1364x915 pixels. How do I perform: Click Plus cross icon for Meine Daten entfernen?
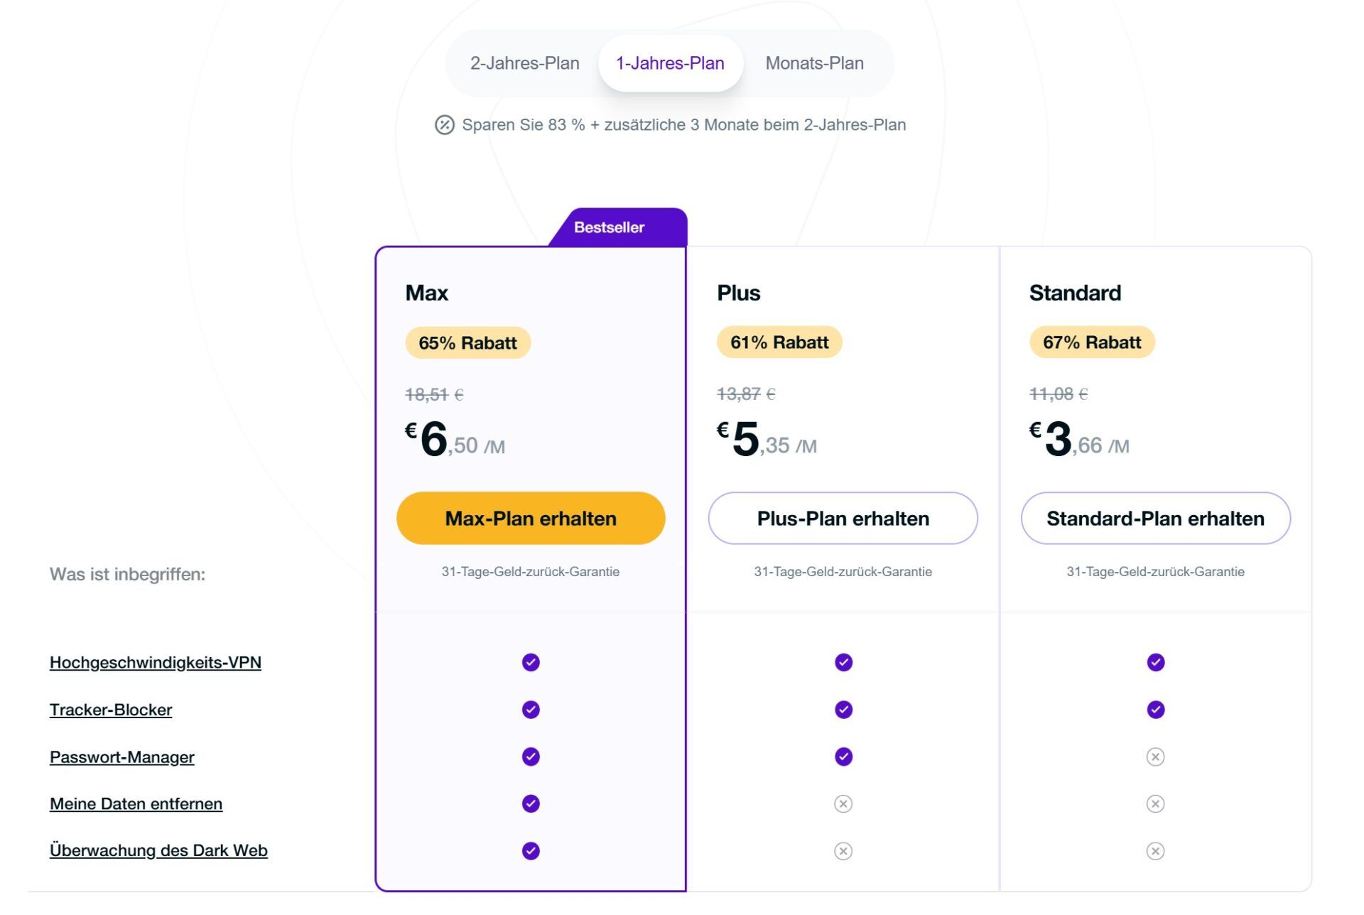click(x=843, y=804)
